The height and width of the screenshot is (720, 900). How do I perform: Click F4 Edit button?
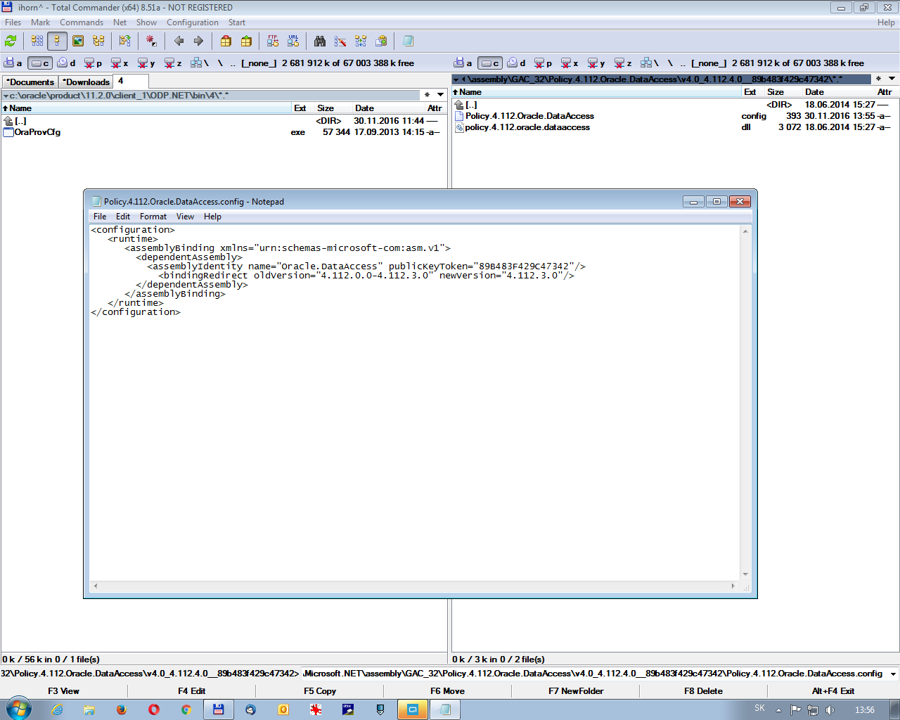click(191, 691)
